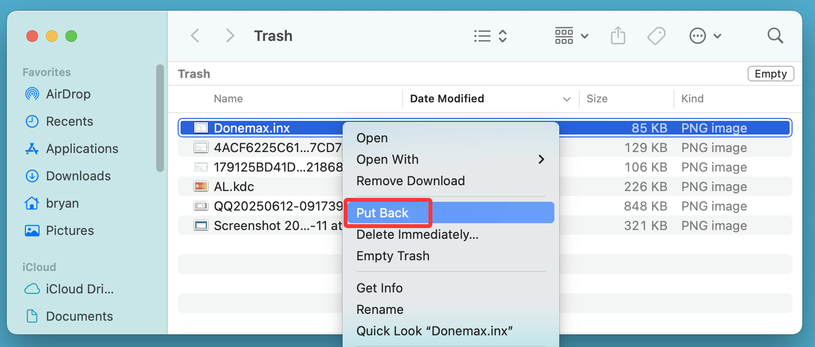Viewport: 815px width, 347px height.
Task: Click the Tags toolbar icon
Action: tap(656, 36)
